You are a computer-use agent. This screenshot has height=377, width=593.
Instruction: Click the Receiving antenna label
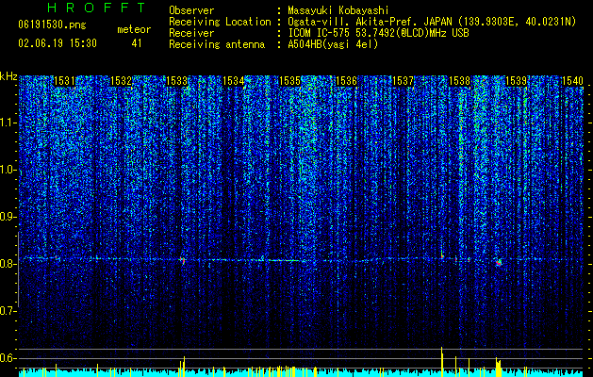tap(217, 44)
